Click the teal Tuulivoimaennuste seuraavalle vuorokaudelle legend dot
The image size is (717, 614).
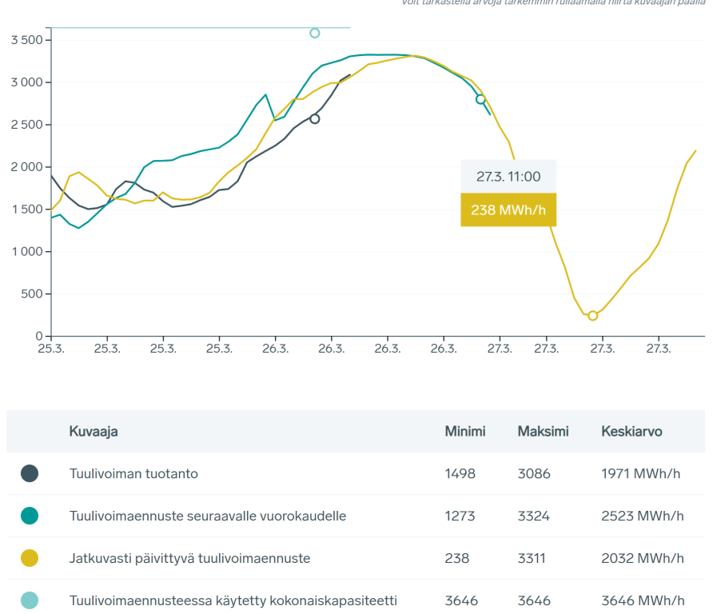pyautogui.click(x=30, y=516)
